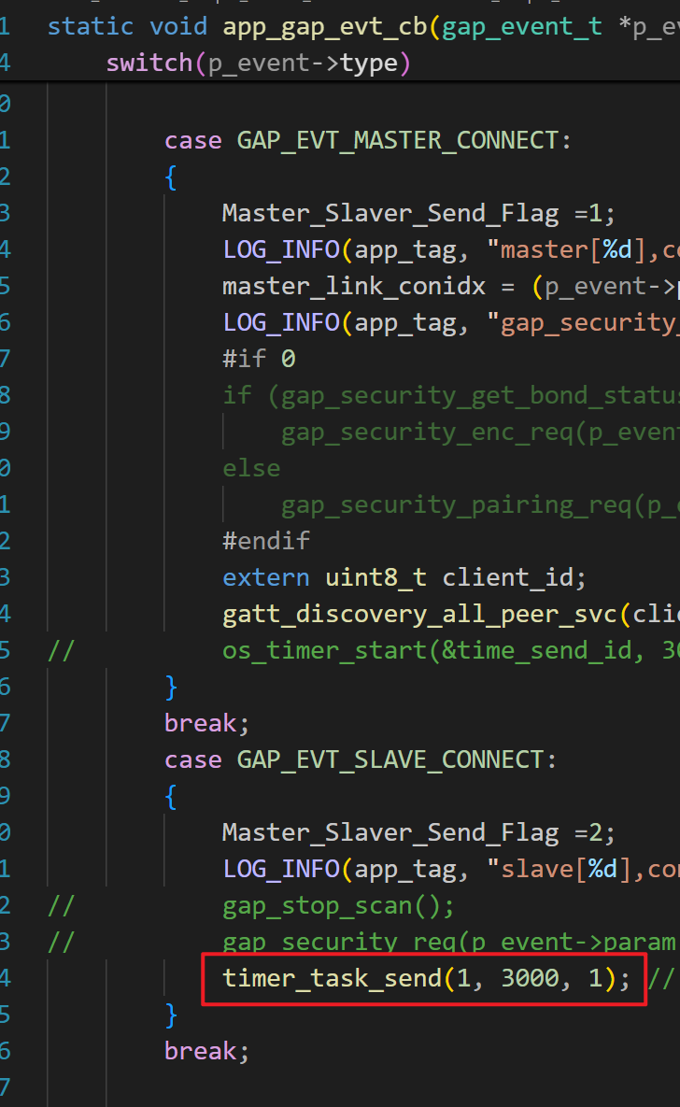The image size is (680, 1107).
Task: Click the #if 0 preprocessor directive
Action: [258, 359]
